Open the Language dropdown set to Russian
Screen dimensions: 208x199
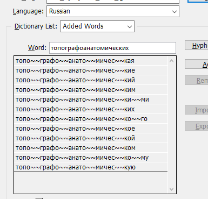point(113,11)
